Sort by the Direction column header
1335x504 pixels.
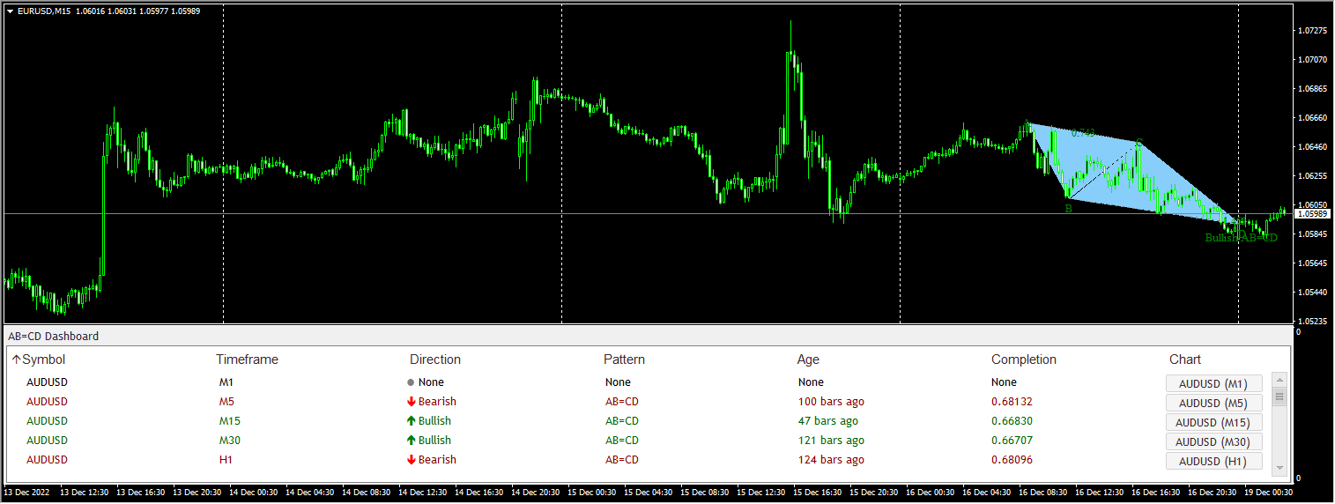[435, 359]
